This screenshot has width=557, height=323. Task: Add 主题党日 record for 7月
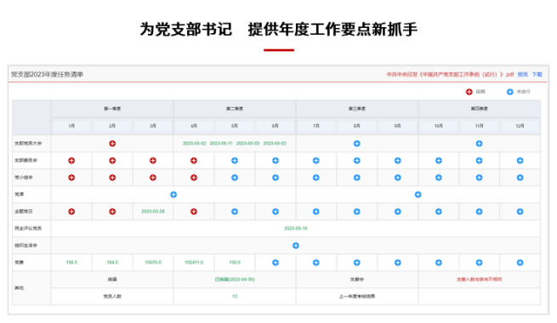pos(316,212)
